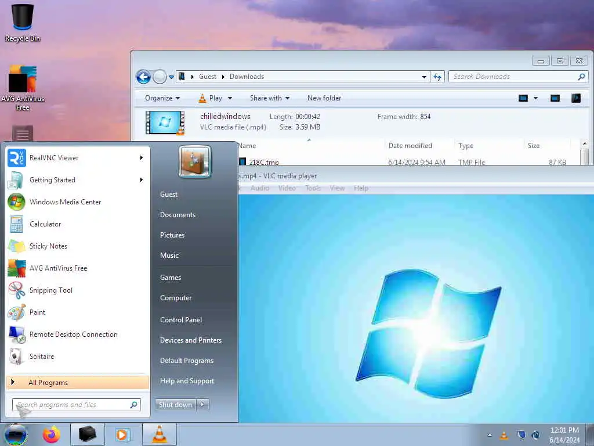Launch Getting Started from the Start menu

coord(78,180)
